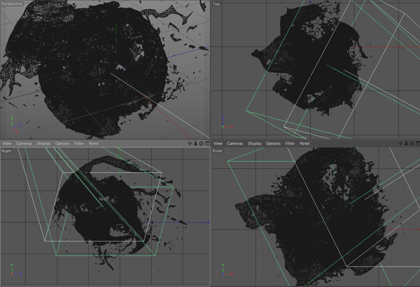Expand the Filter menu in the Right viewport

(x=78, y=143)
